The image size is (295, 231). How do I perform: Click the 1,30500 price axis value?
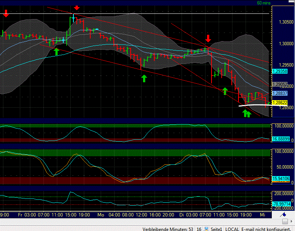click(286, 22)
